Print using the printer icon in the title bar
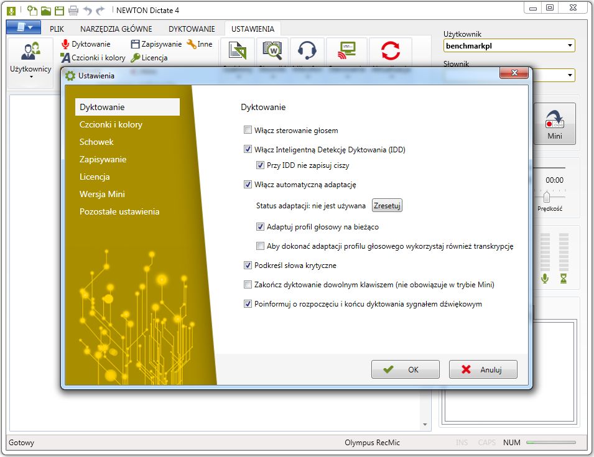The image size is (594, 457). click(73, 11)
